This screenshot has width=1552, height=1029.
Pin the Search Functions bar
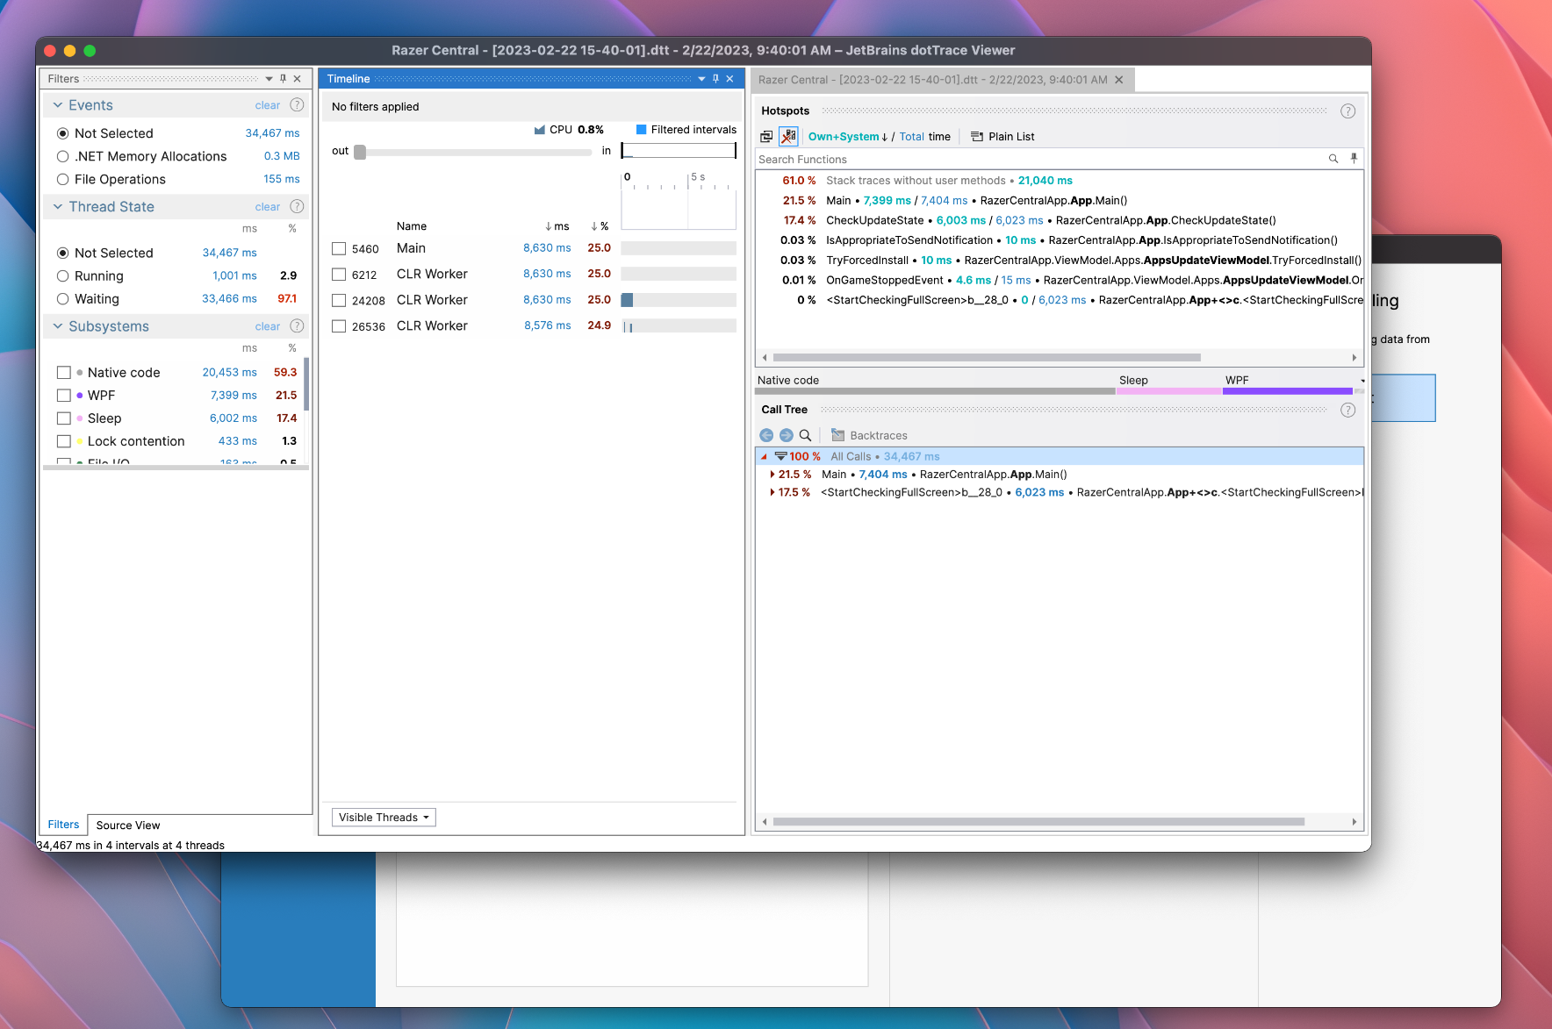1354,159
